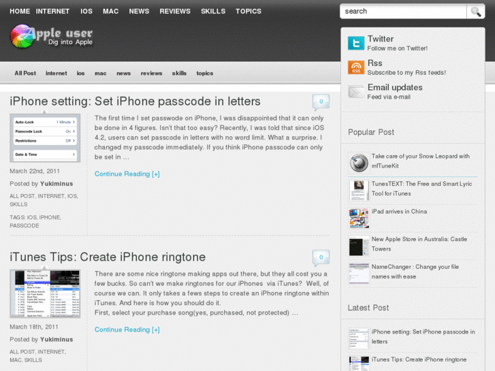Open latest post iTunes Tips link
The width and height of the screenshot is (495, 371).
tap(419, 359)
